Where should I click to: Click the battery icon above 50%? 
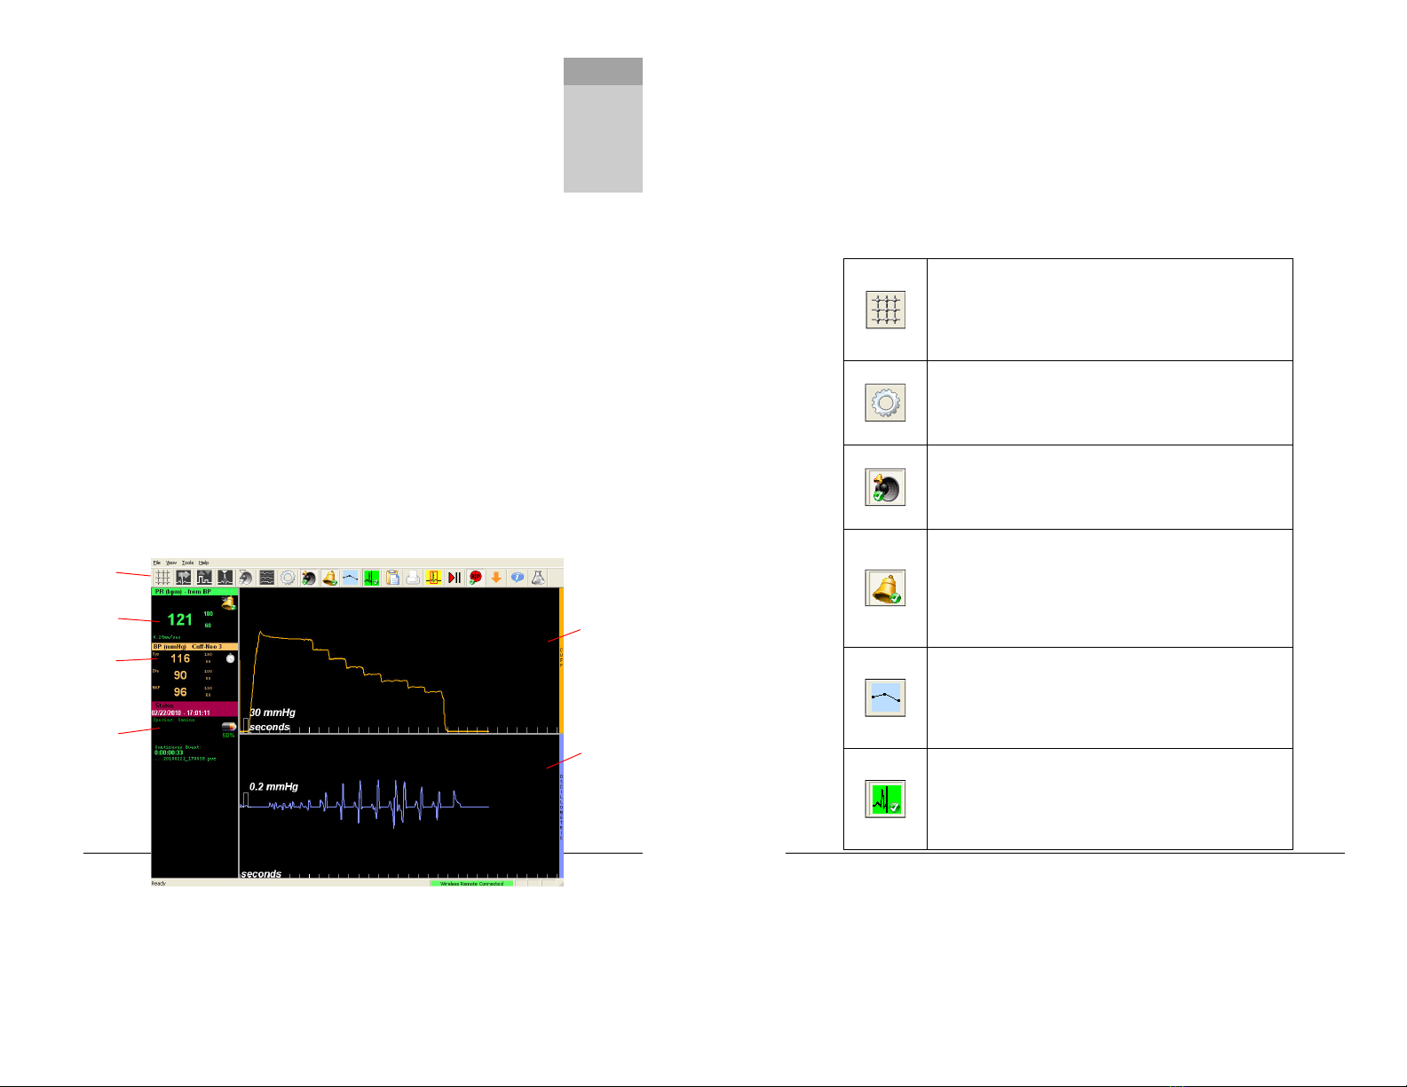pos(228,727)
